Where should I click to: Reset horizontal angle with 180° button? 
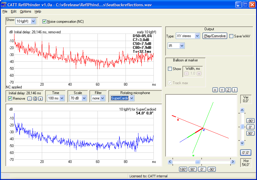[x=183, y=169]
